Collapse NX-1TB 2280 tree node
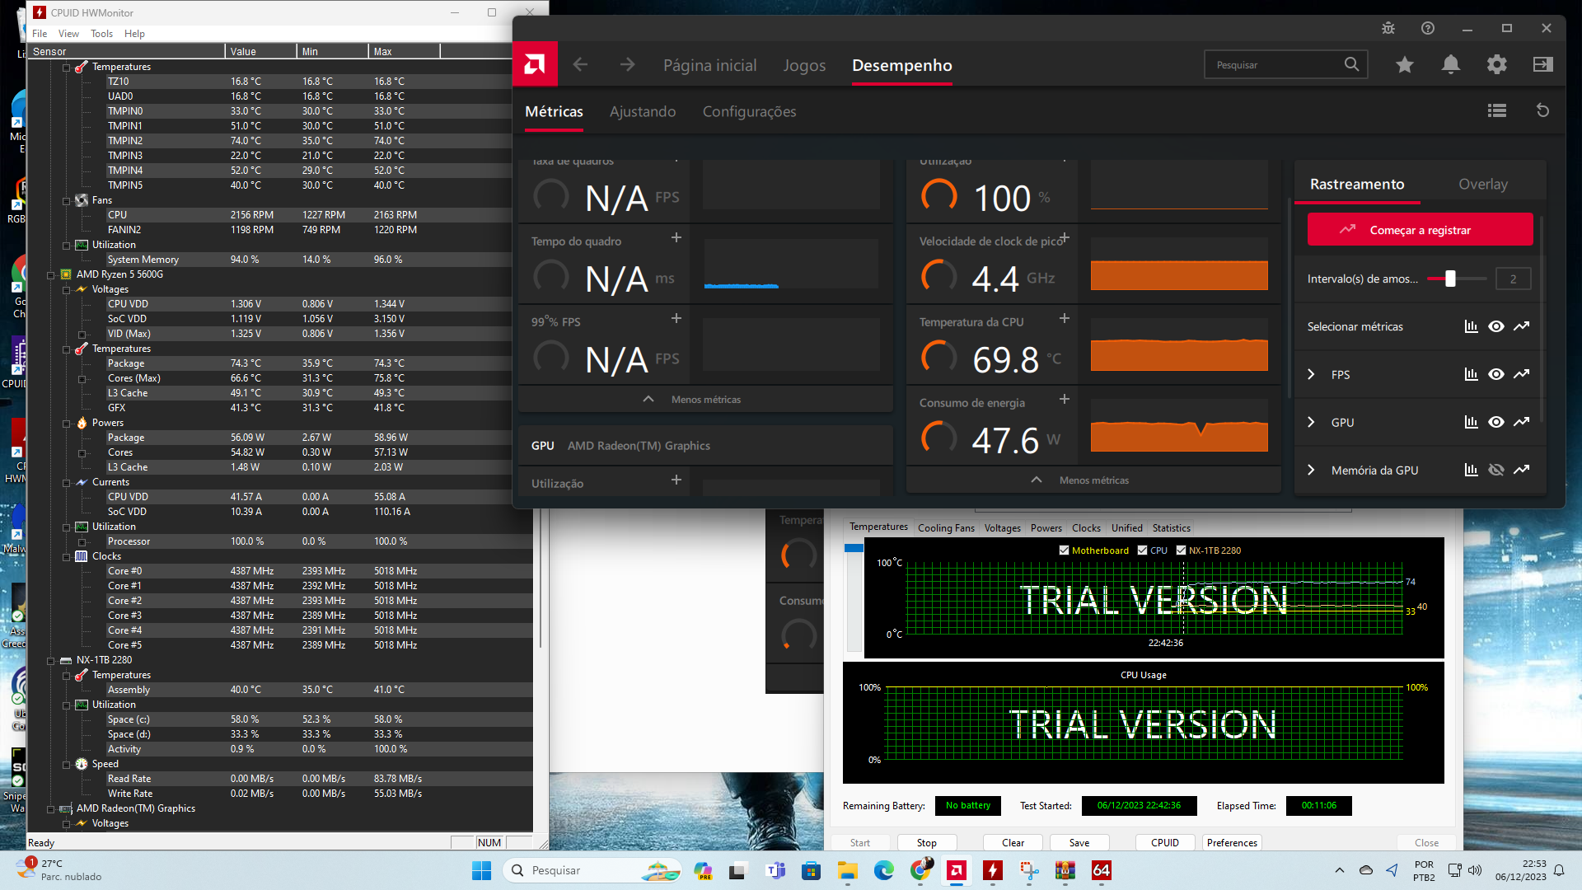This screenshot has height=890, width=1582. 51,660
